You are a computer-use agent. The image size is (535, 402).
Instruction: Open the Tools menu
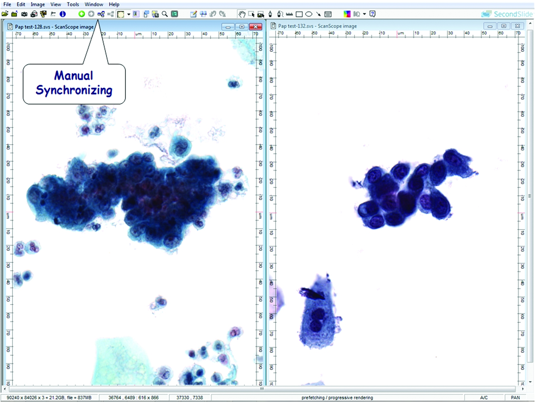tap(73, 4)
